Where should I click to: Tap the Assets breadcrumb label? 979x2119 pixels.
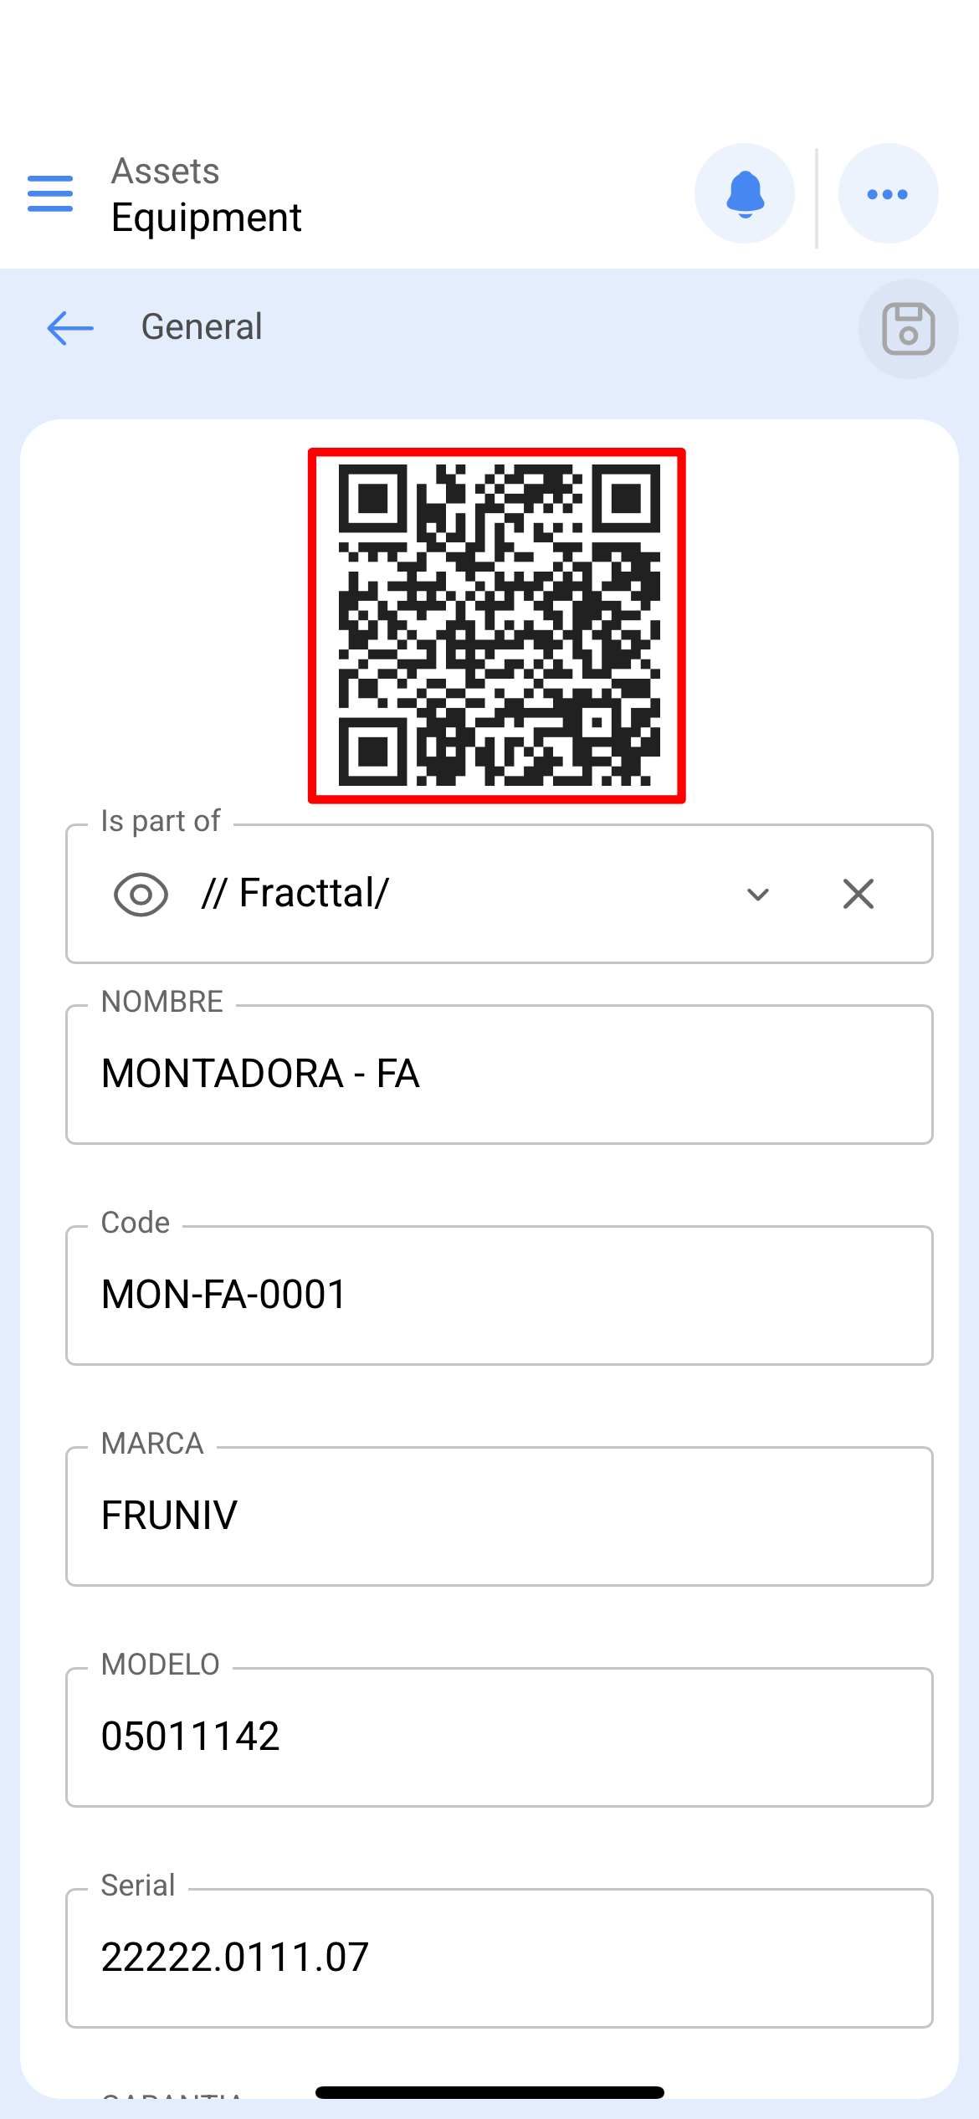(166, 171)
